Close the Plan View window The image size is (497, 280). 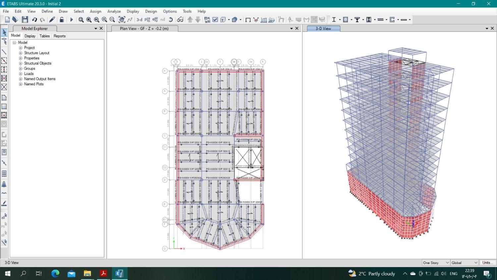click(297, 29)
